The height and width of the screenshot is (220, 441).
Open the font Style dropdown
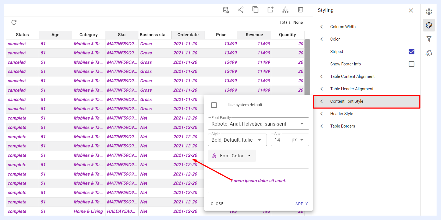pos(237,140)
